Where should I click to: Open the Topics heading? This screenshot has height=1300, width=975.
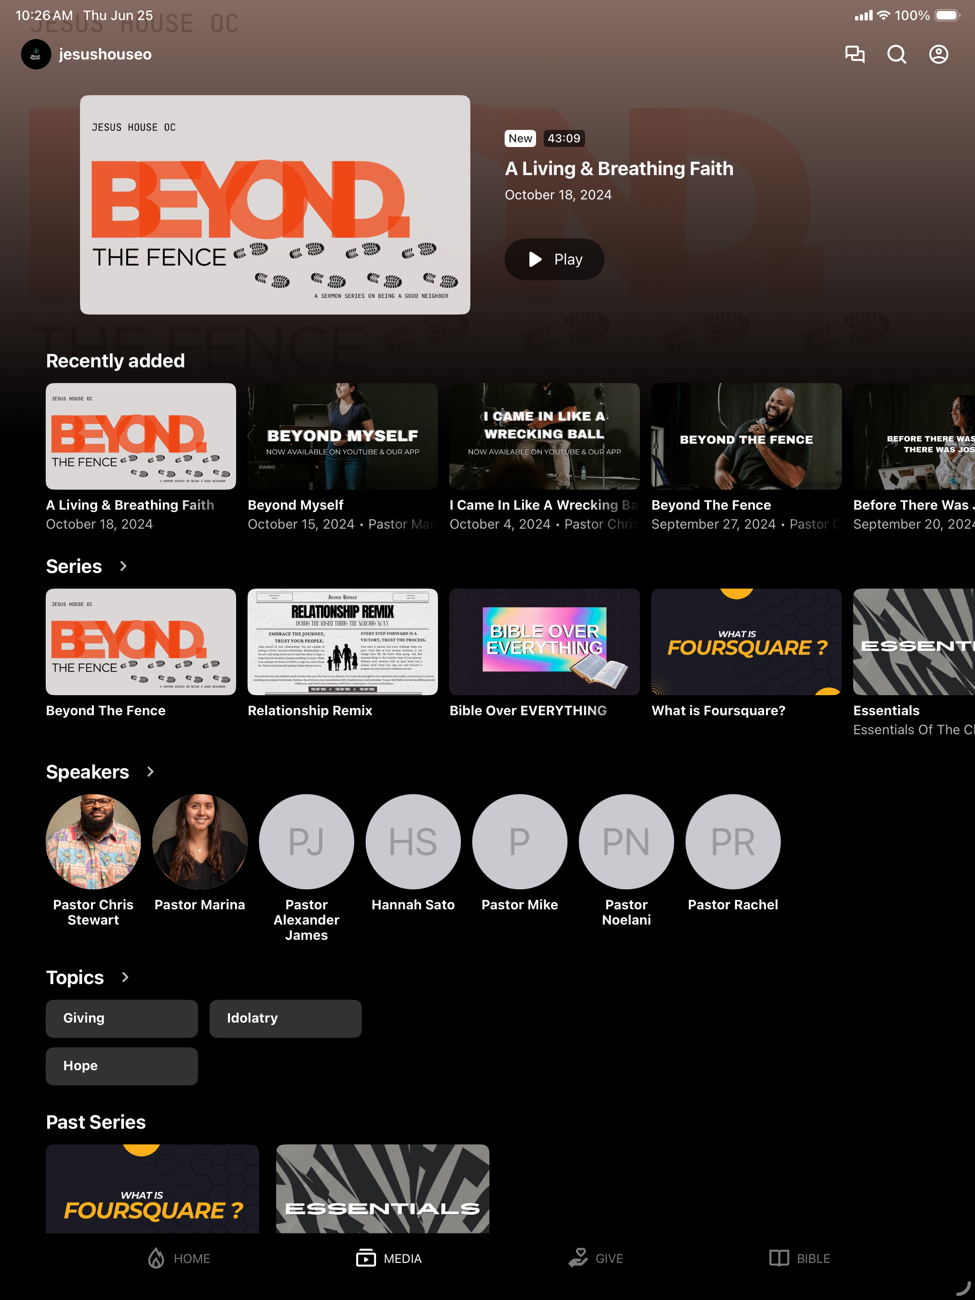(x=75, y=977)
